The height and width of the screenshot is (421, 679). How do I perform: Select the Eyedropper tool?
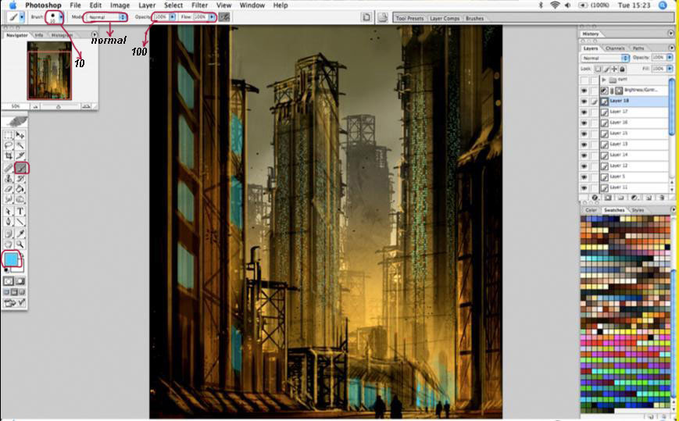pos(20,234)
